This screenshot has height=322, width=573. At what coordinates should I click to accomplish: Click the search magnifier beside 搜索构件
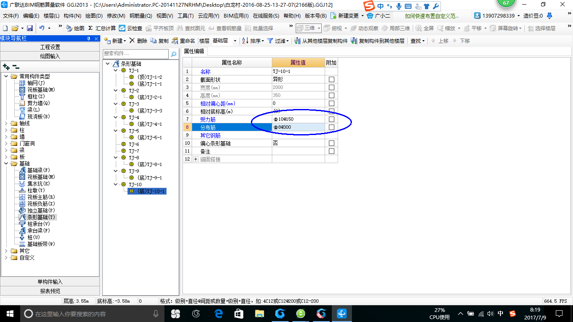(x=174, y=54)
